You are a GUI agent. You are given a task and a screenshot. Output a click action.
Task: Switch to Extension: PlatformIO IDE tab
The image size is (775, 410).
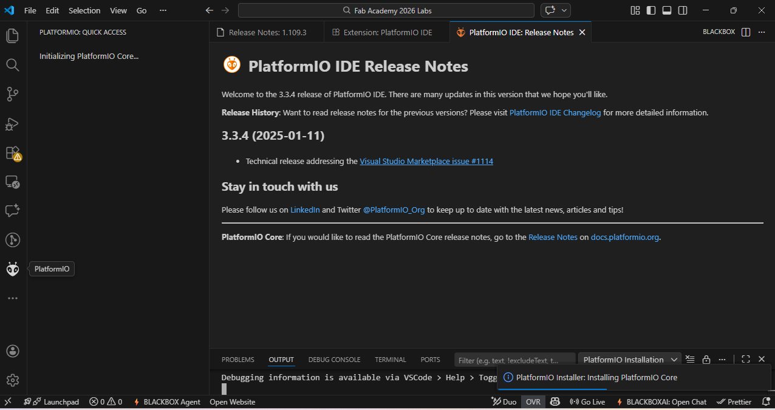click(x=387, y=32)
